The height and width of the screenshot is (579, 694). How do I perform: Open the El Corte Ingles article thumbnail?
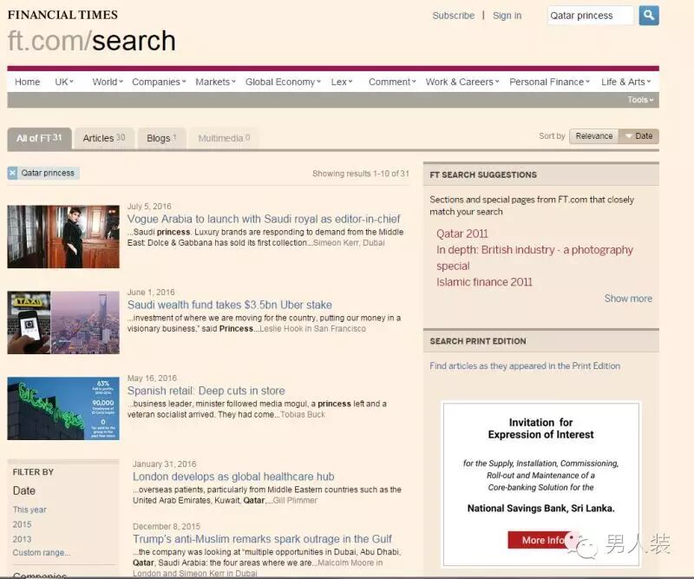click(x=63, y=409)
